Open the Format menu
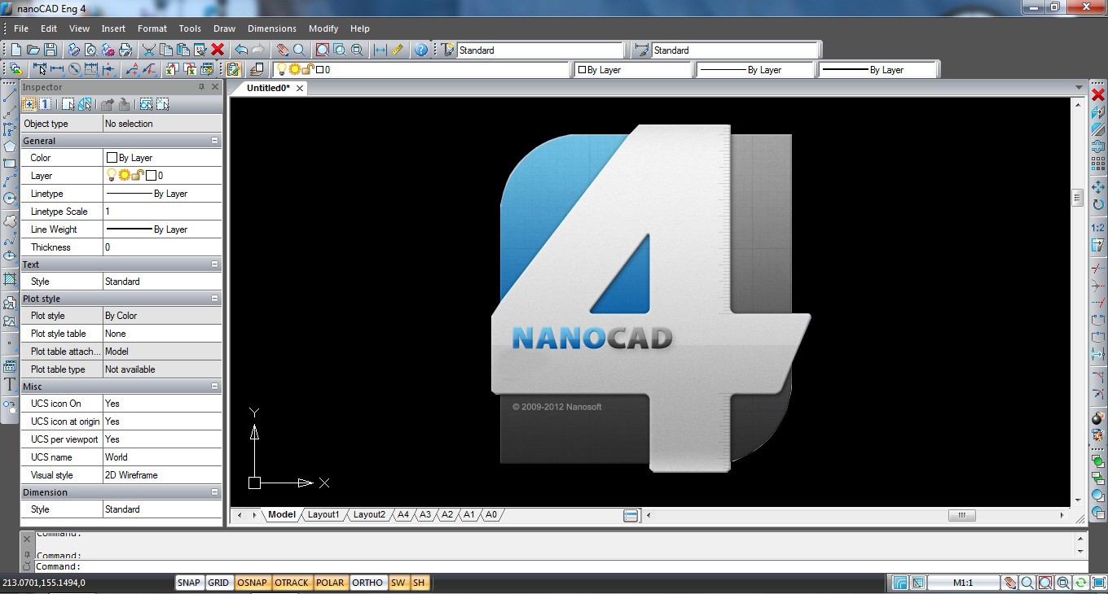 [x=152, y=28]
